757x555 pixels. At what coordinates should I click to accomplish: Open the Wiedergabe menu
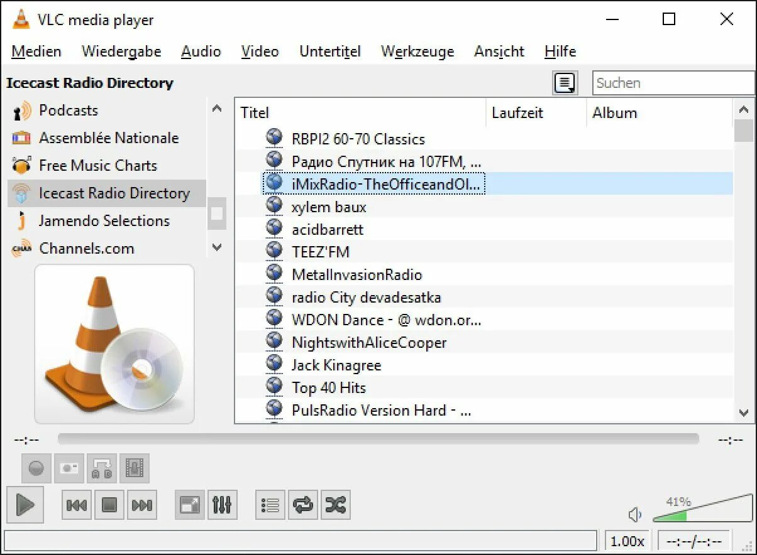click(x=121, y=51)
